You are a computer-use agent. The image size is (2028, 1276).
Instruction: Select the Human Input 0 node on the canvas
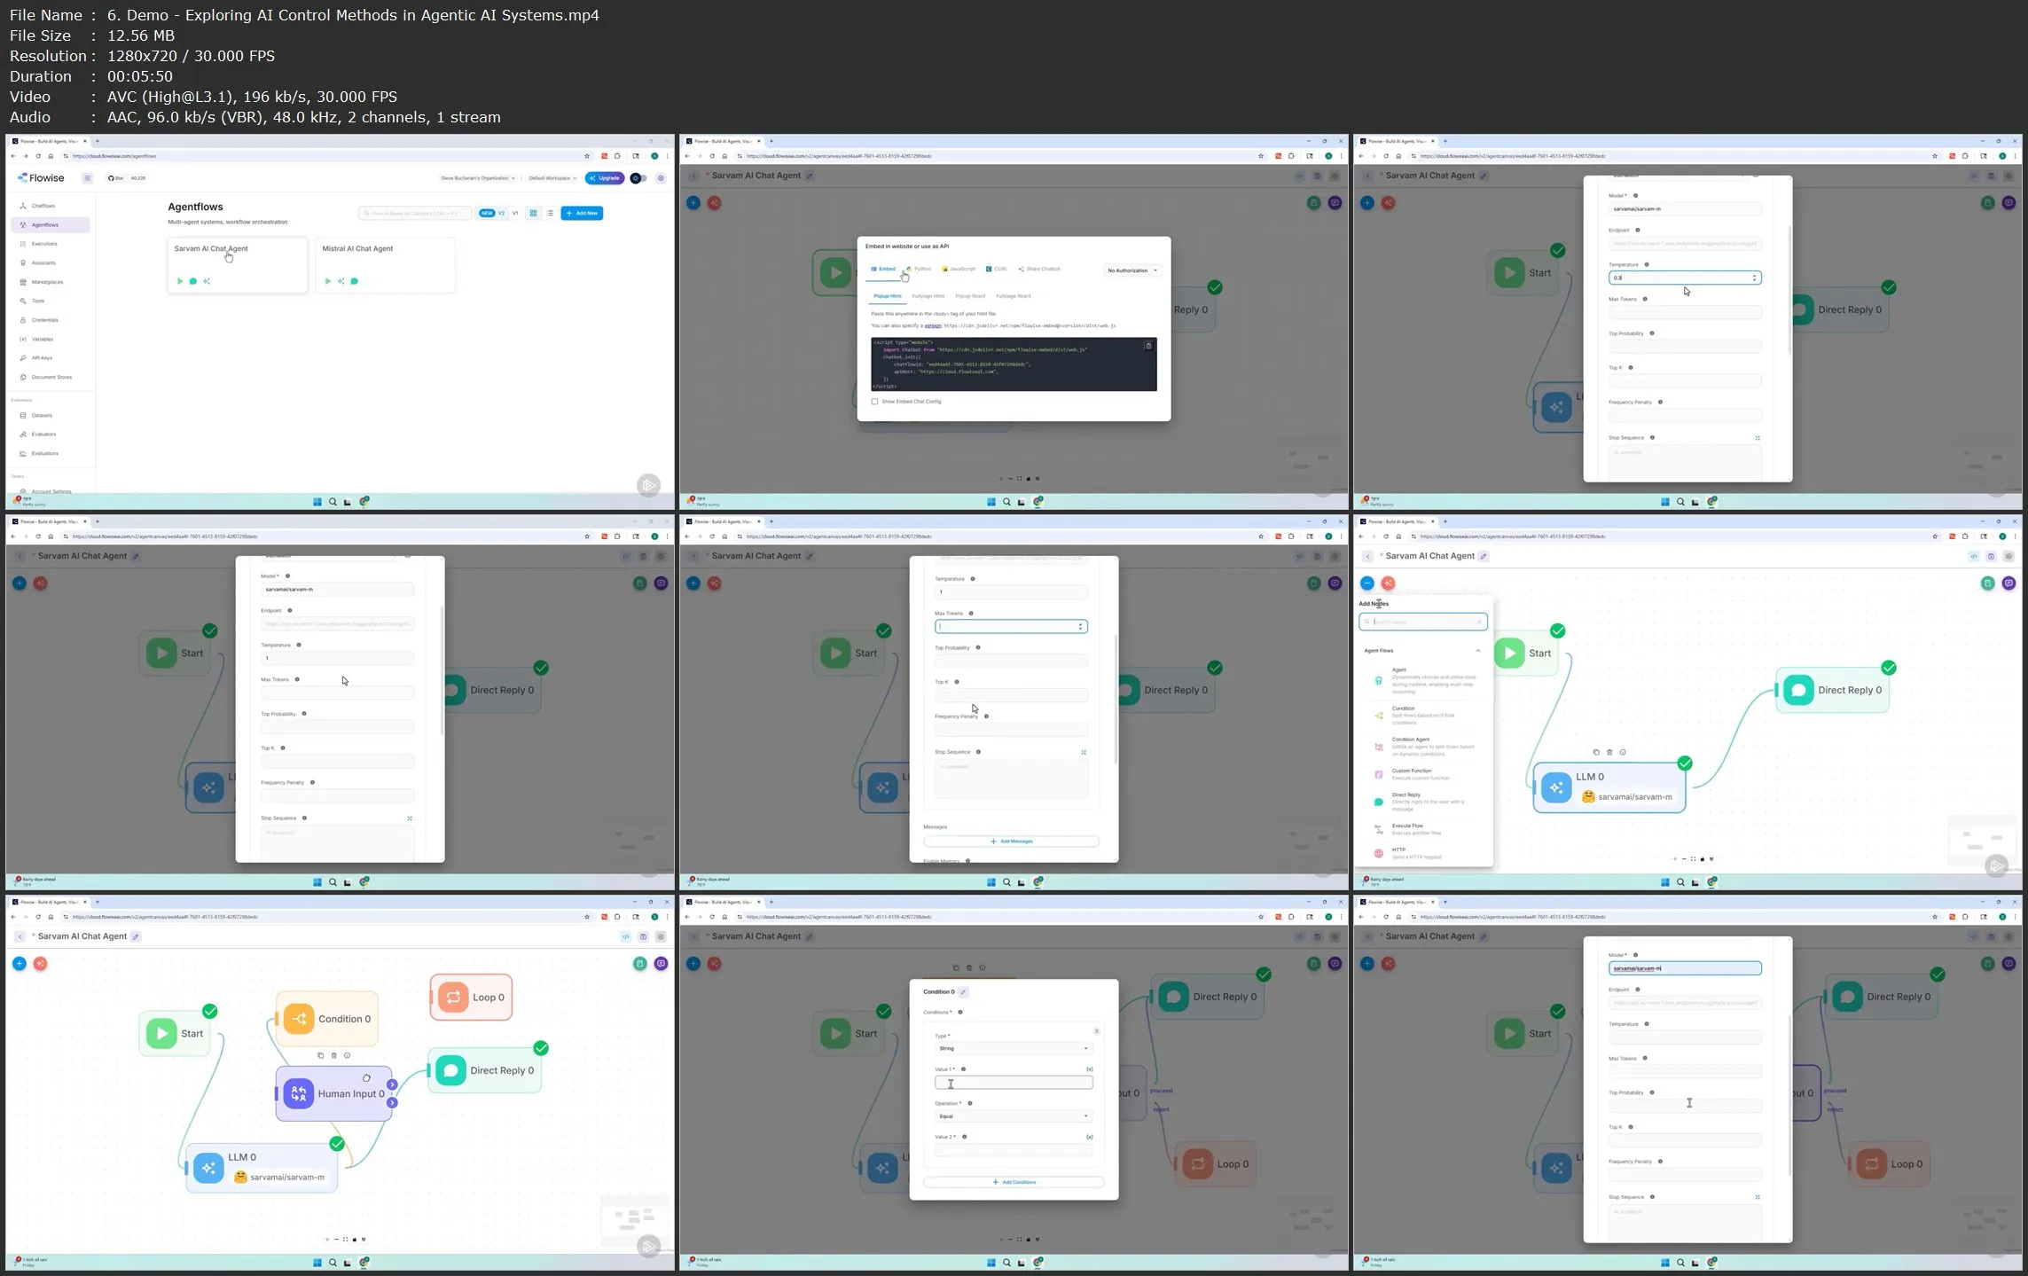click(334, 1093)
